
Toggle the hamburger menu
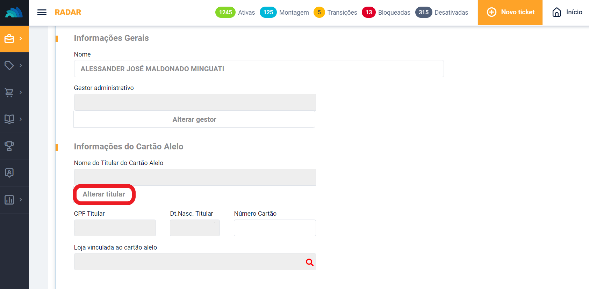click(42, 12)
